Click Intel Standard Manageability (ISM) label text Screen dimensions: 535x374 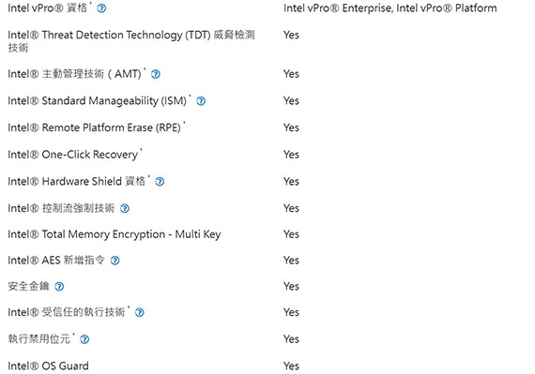(98, 101)
